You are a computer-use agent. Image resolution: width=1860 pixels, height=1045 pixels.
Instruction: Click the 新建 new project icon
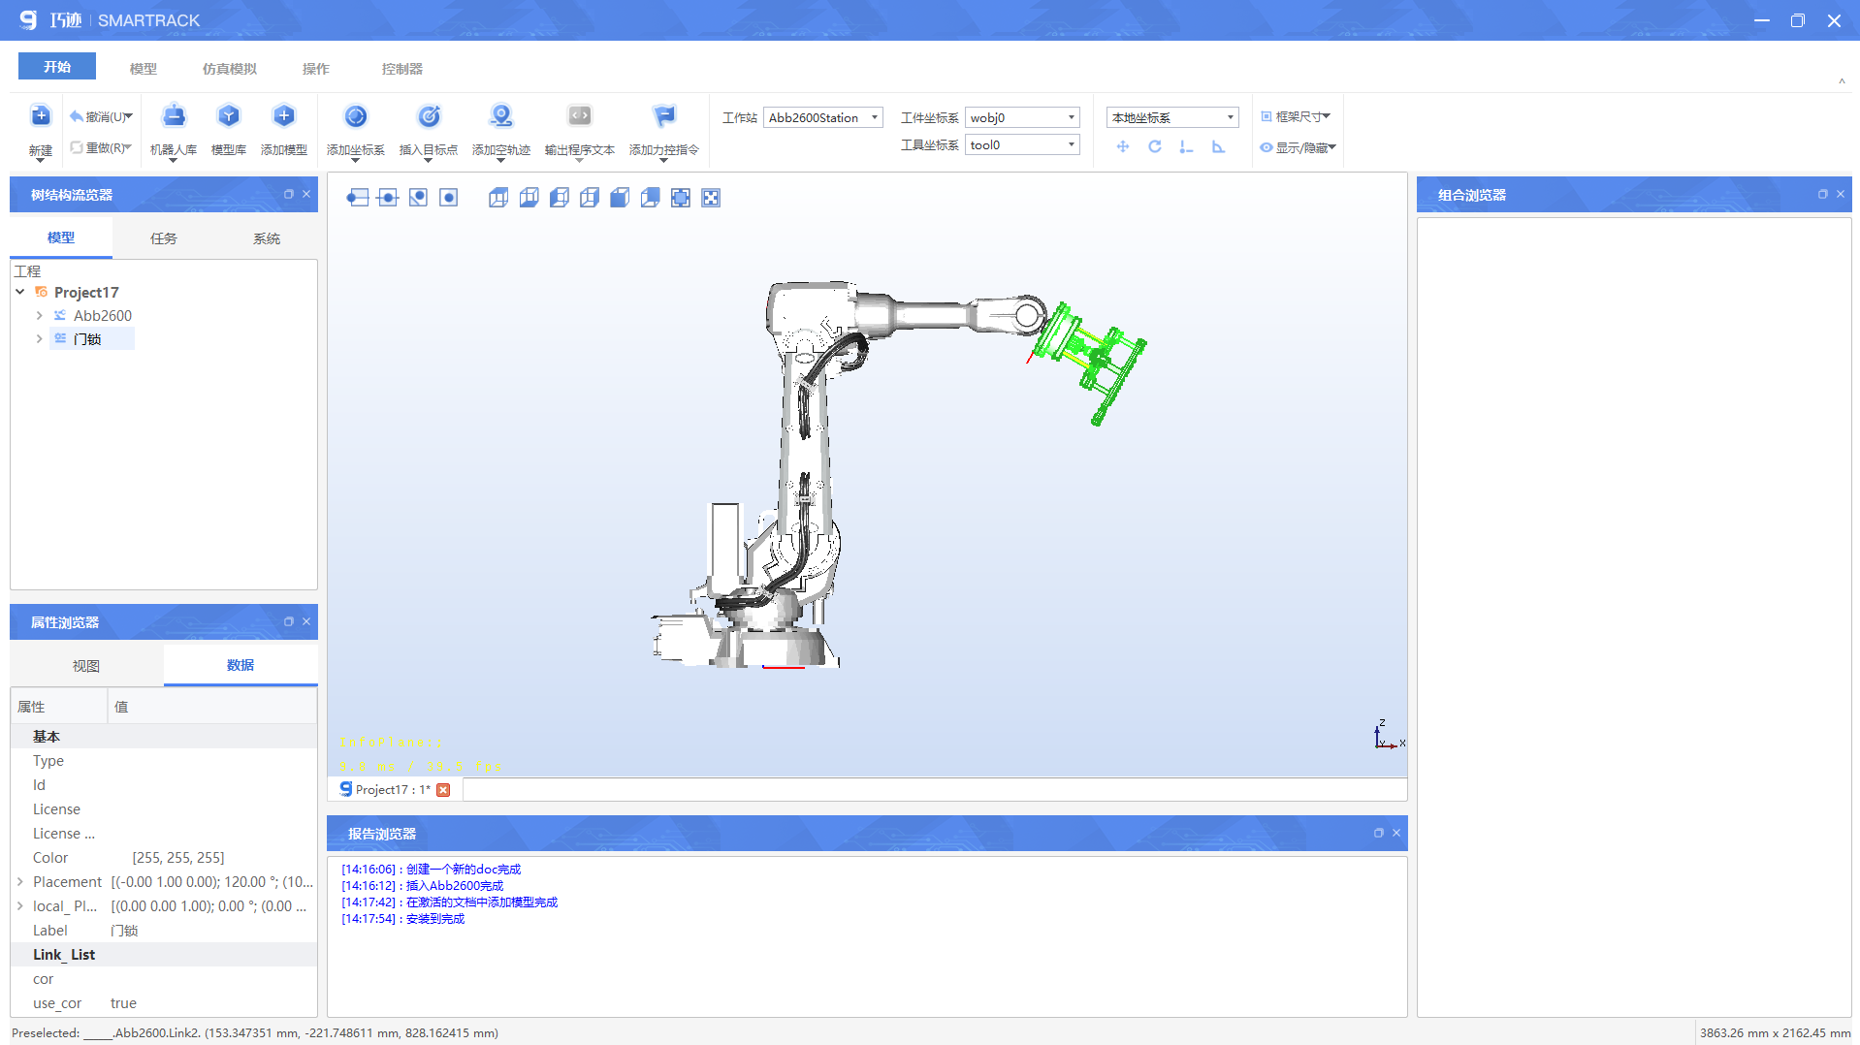pos(40,116)
